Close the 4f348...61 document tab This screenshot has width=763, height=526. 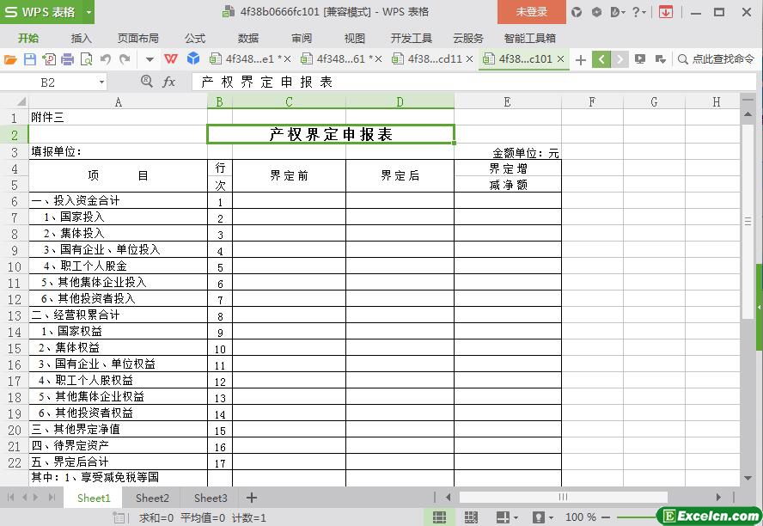(379, 59)
